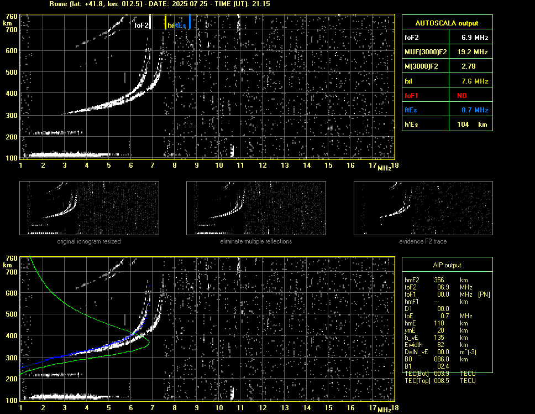
Task: Click the 'AUTOSCALA output' table heading
Action: click(447, 23)
